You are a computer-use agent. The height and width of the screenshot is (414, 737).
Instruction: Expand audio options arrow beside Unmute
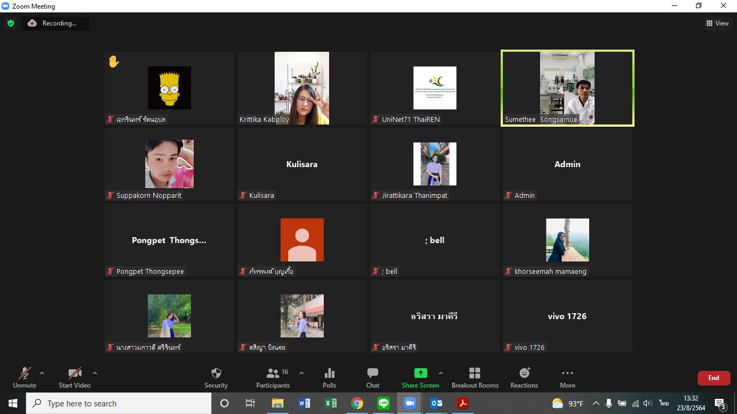coord(42,373)
